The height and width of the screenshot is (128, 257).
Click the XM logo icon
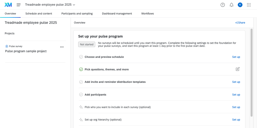[x=8, y=5]
